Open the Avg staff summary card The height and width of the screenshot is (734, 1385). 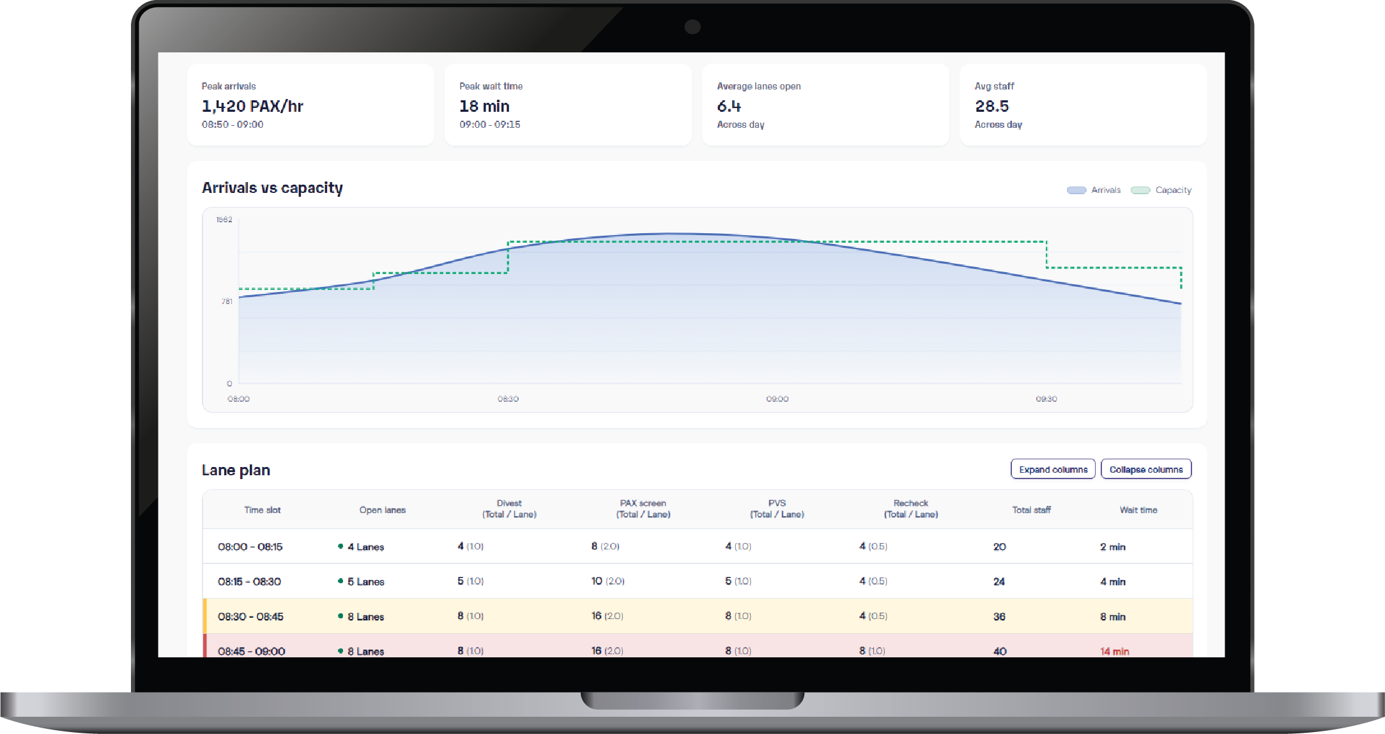[1083, 105]
